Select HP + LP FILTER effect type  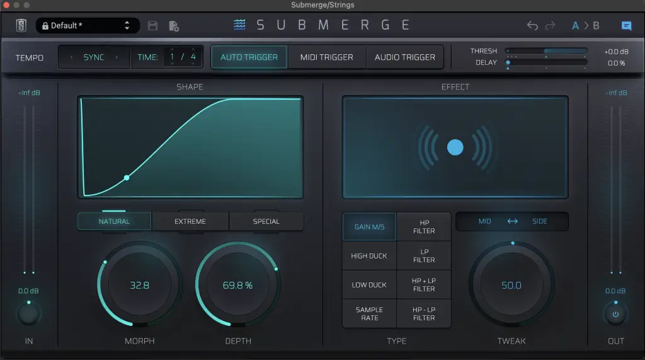point(424,284)
